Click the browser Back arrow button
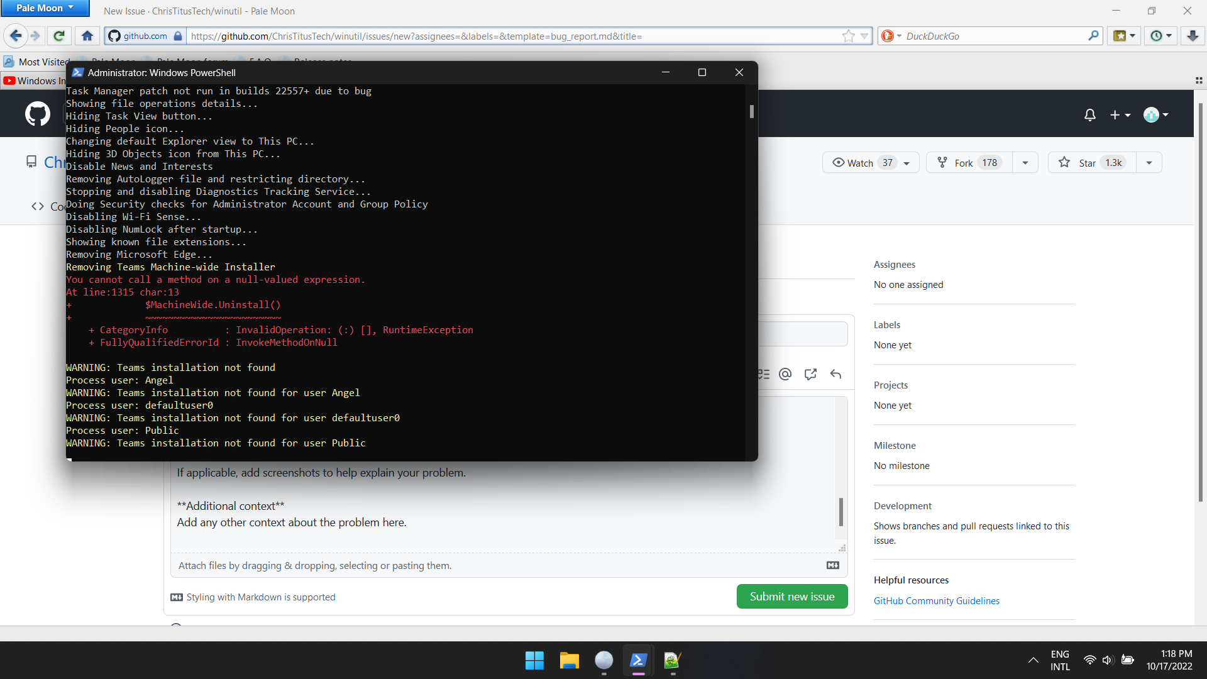 (x=16, y=36)
